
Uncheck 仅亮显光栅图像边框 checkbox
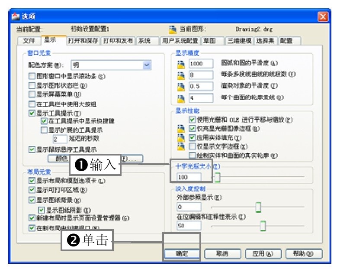pyautogui.click(x=192, y=129)
